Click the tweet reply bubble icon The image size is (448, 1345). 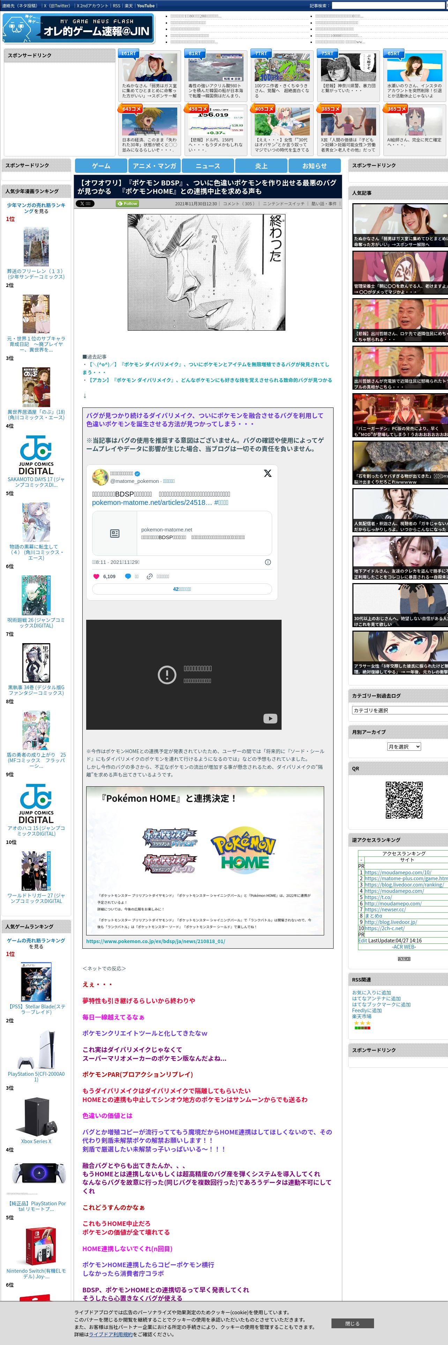tap(128, 576)
